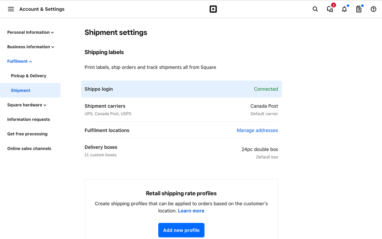Open Get free processing page

28,134
